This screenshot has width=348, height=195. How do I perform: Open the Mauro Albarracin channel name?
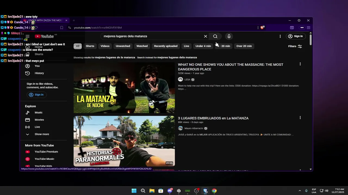194,128
